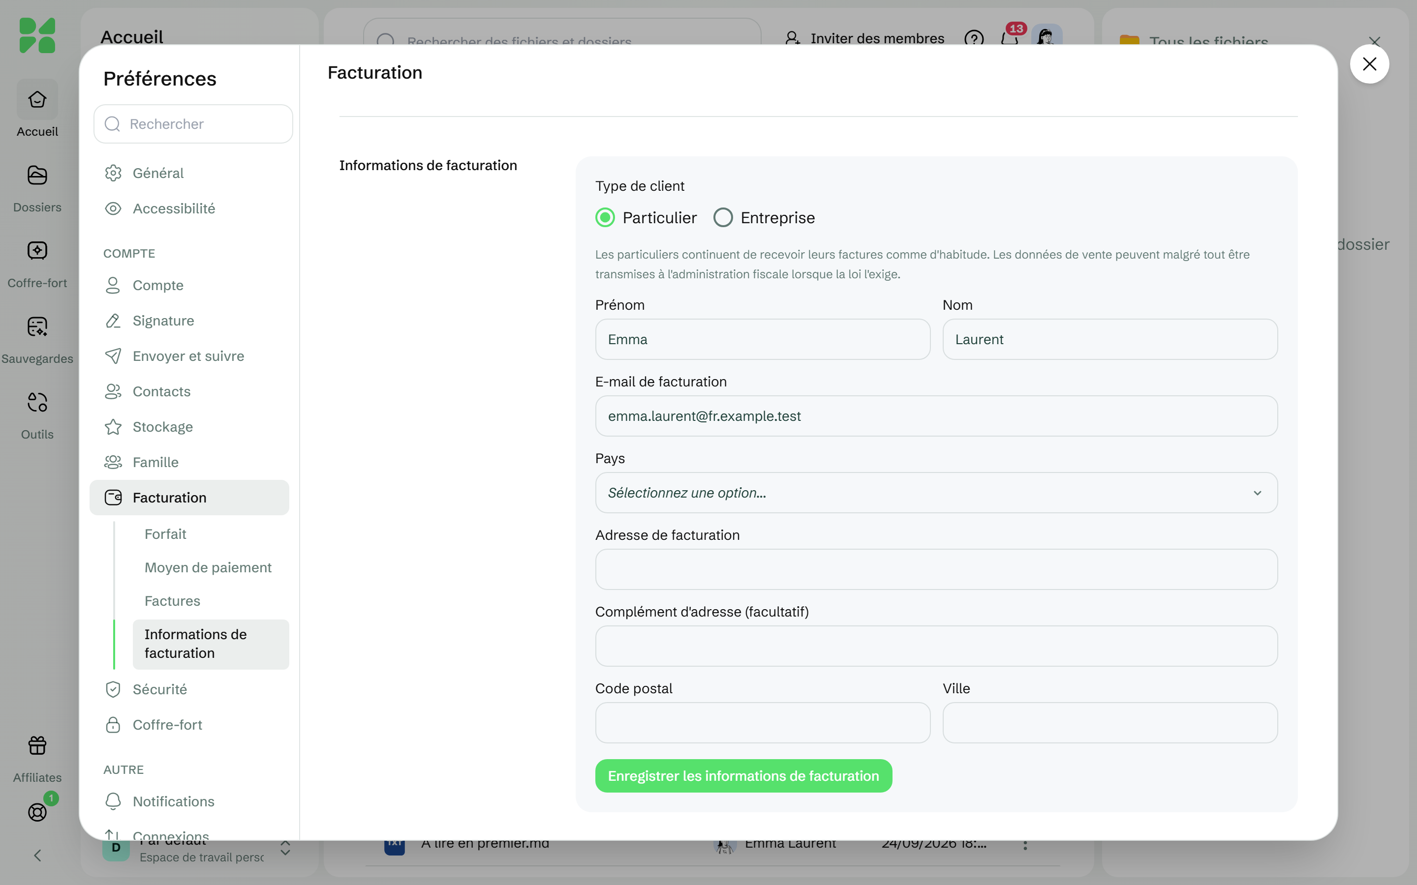1417x885 pixels.
Task: Click the Code postal field
Action: 762,722
